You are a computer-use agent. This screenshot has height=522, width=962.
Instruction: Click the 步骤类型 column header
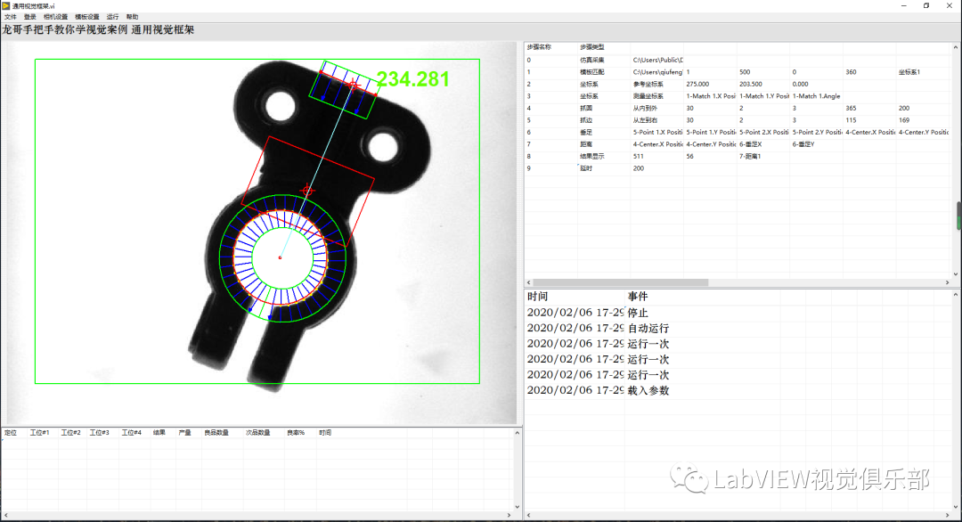[x=591, y=46]
